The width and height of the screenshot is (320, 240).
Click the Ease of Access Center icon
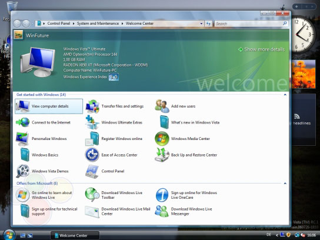(x=92, y=155)
